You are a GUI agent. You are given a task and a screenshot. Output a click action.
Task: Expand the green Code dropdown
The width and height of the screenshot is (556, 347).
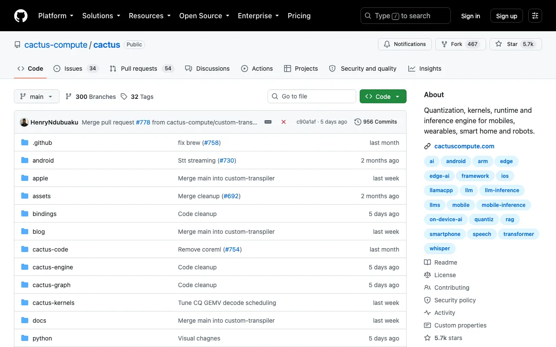383,96
